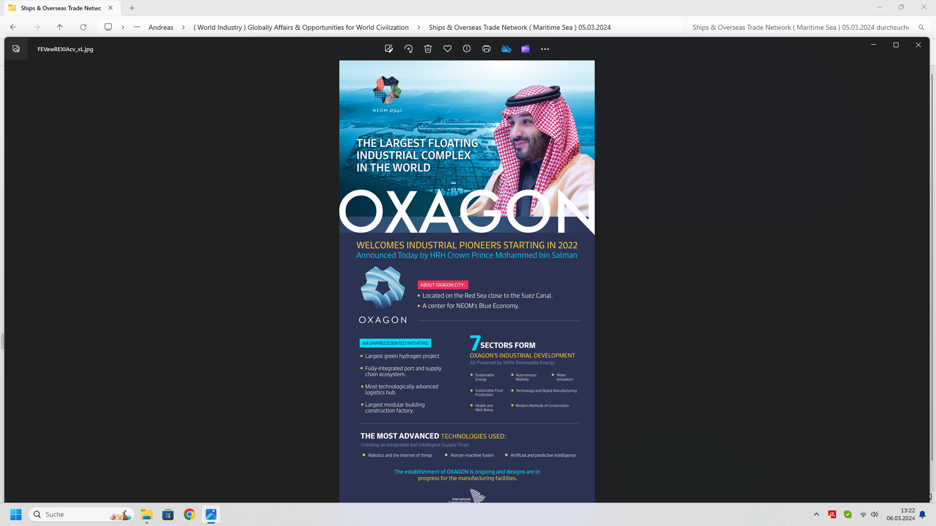The height and width of the screenshot is (526, 936).
Task: Open the clock showing 13:22
Action: tap(900, 514)
